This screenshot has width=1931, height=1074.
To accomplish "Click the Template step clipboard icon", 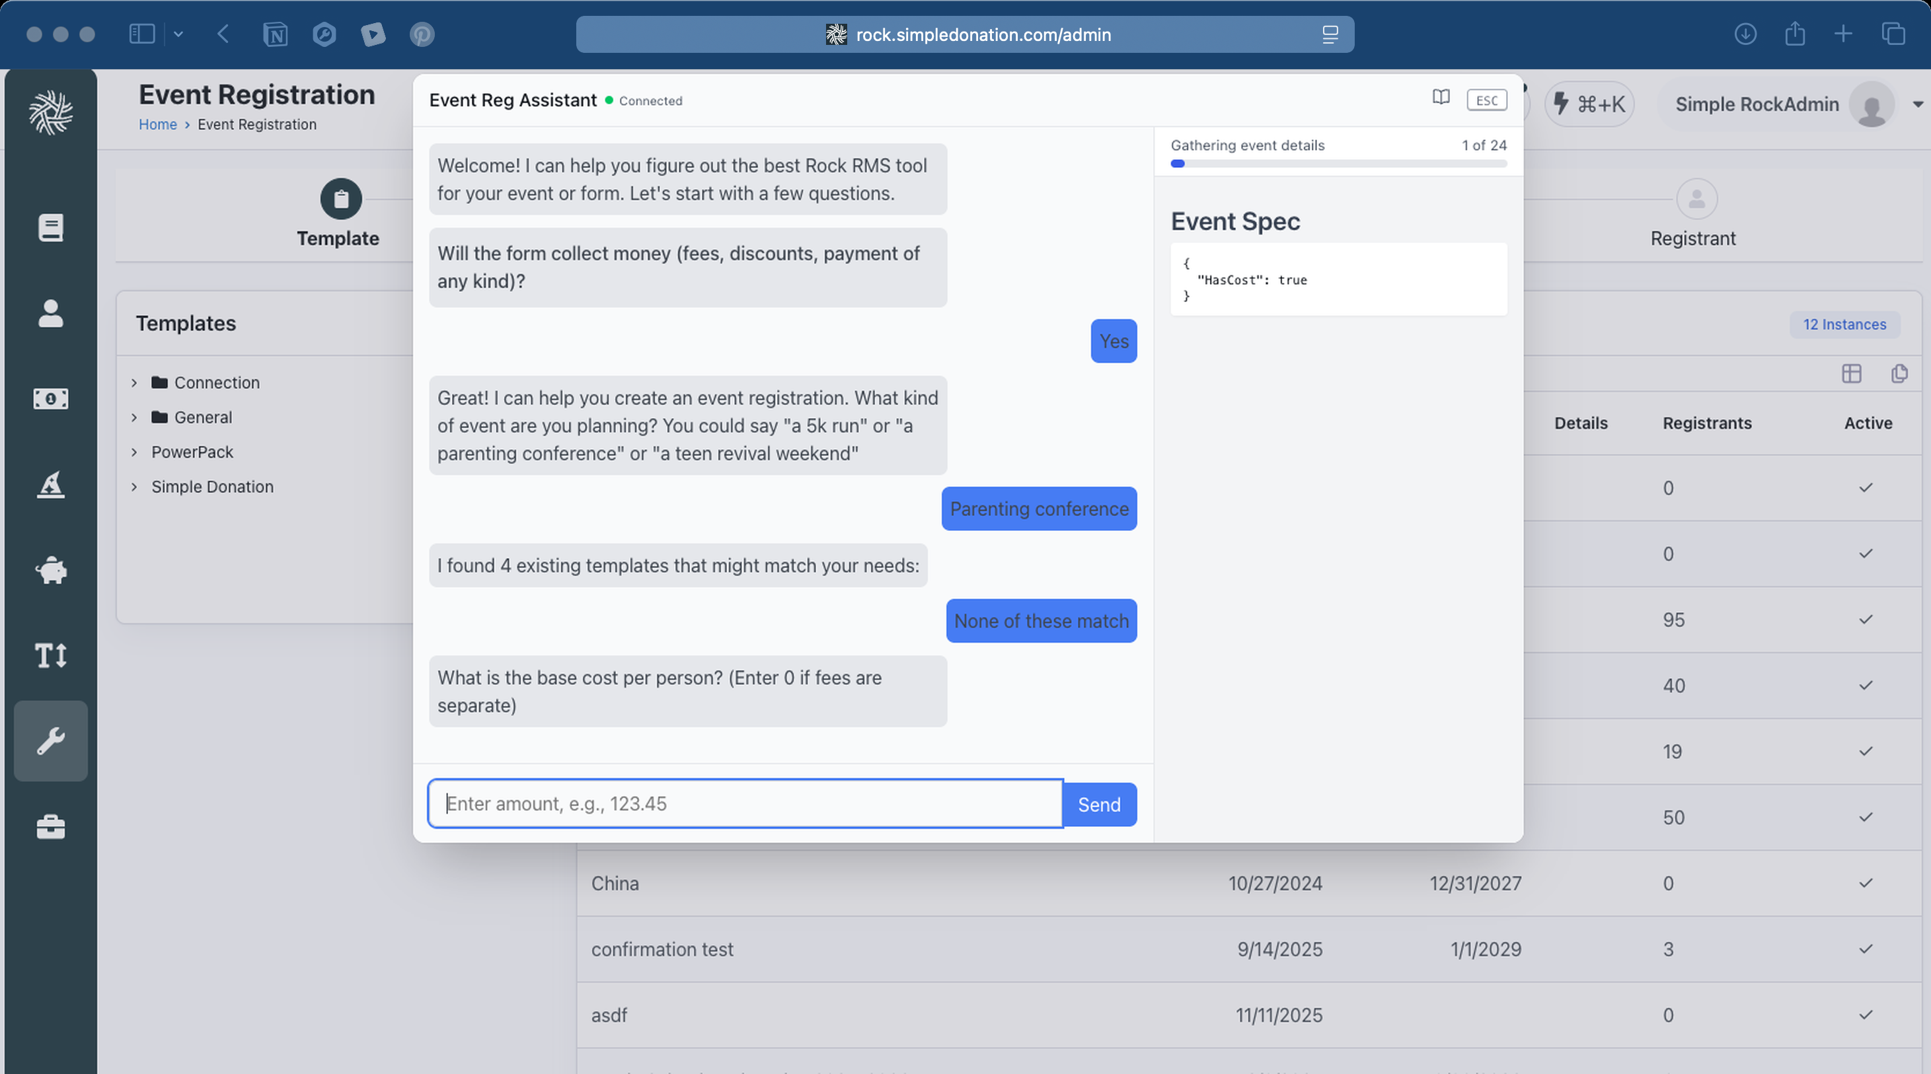I will (341, 199).
